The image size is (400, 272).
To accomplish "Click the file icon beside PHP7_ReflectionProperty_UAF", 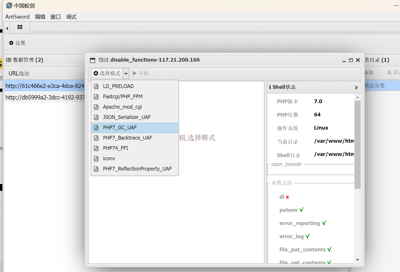I will (x=96, y=169).
